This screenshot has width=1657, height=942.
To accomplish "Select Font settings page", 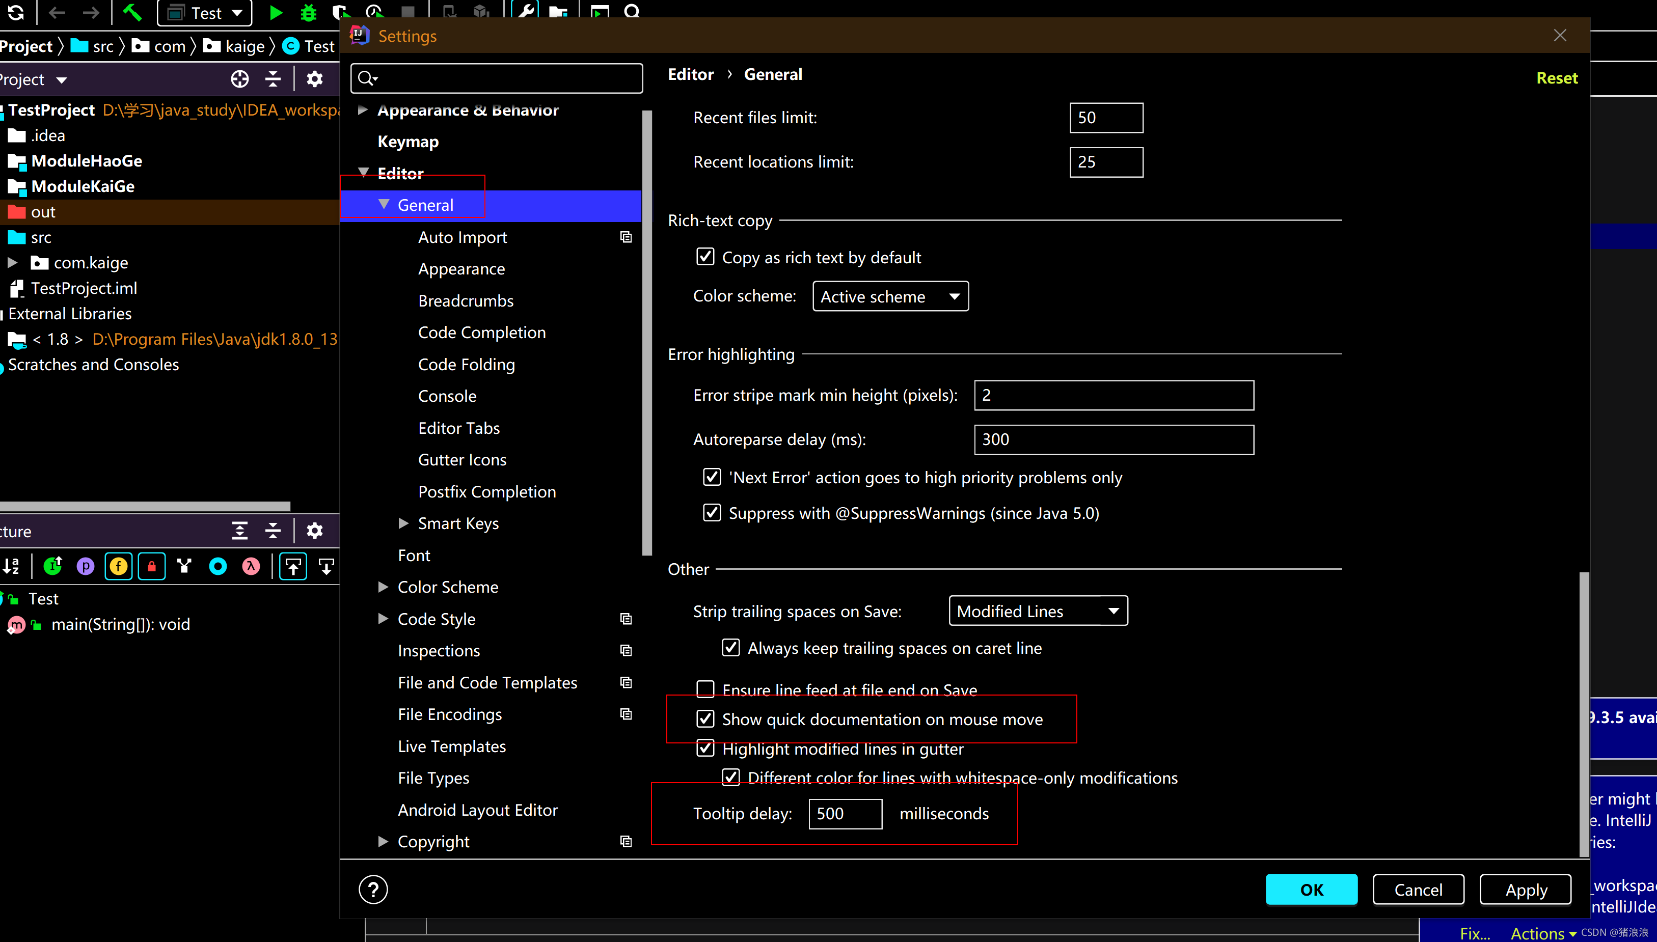I will click(414, 555).
